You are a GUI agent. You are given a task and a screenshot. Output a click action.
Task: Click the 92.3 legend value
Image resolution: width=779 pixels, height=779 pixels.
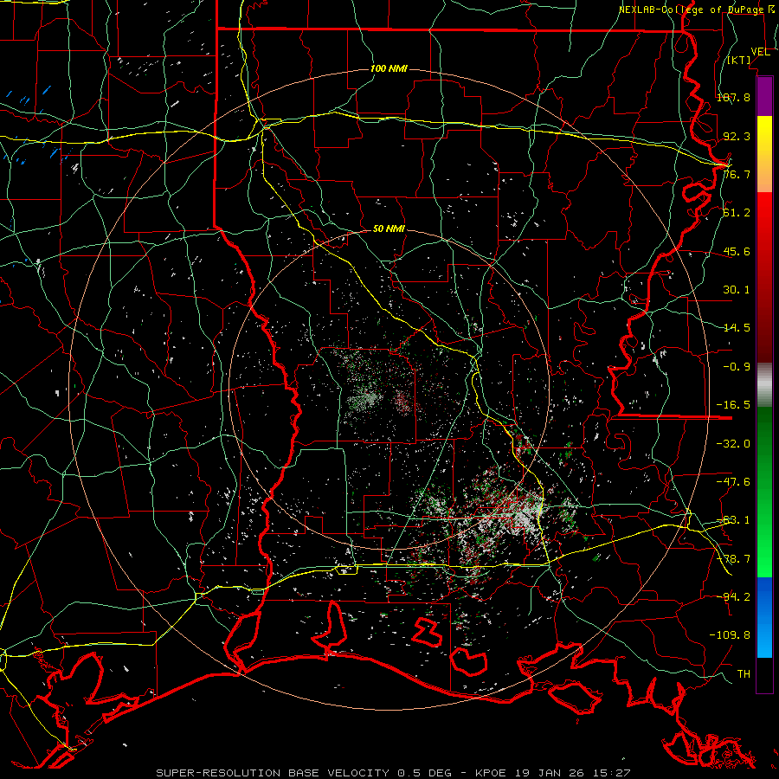pyautogui.click(x=737, y=136)
